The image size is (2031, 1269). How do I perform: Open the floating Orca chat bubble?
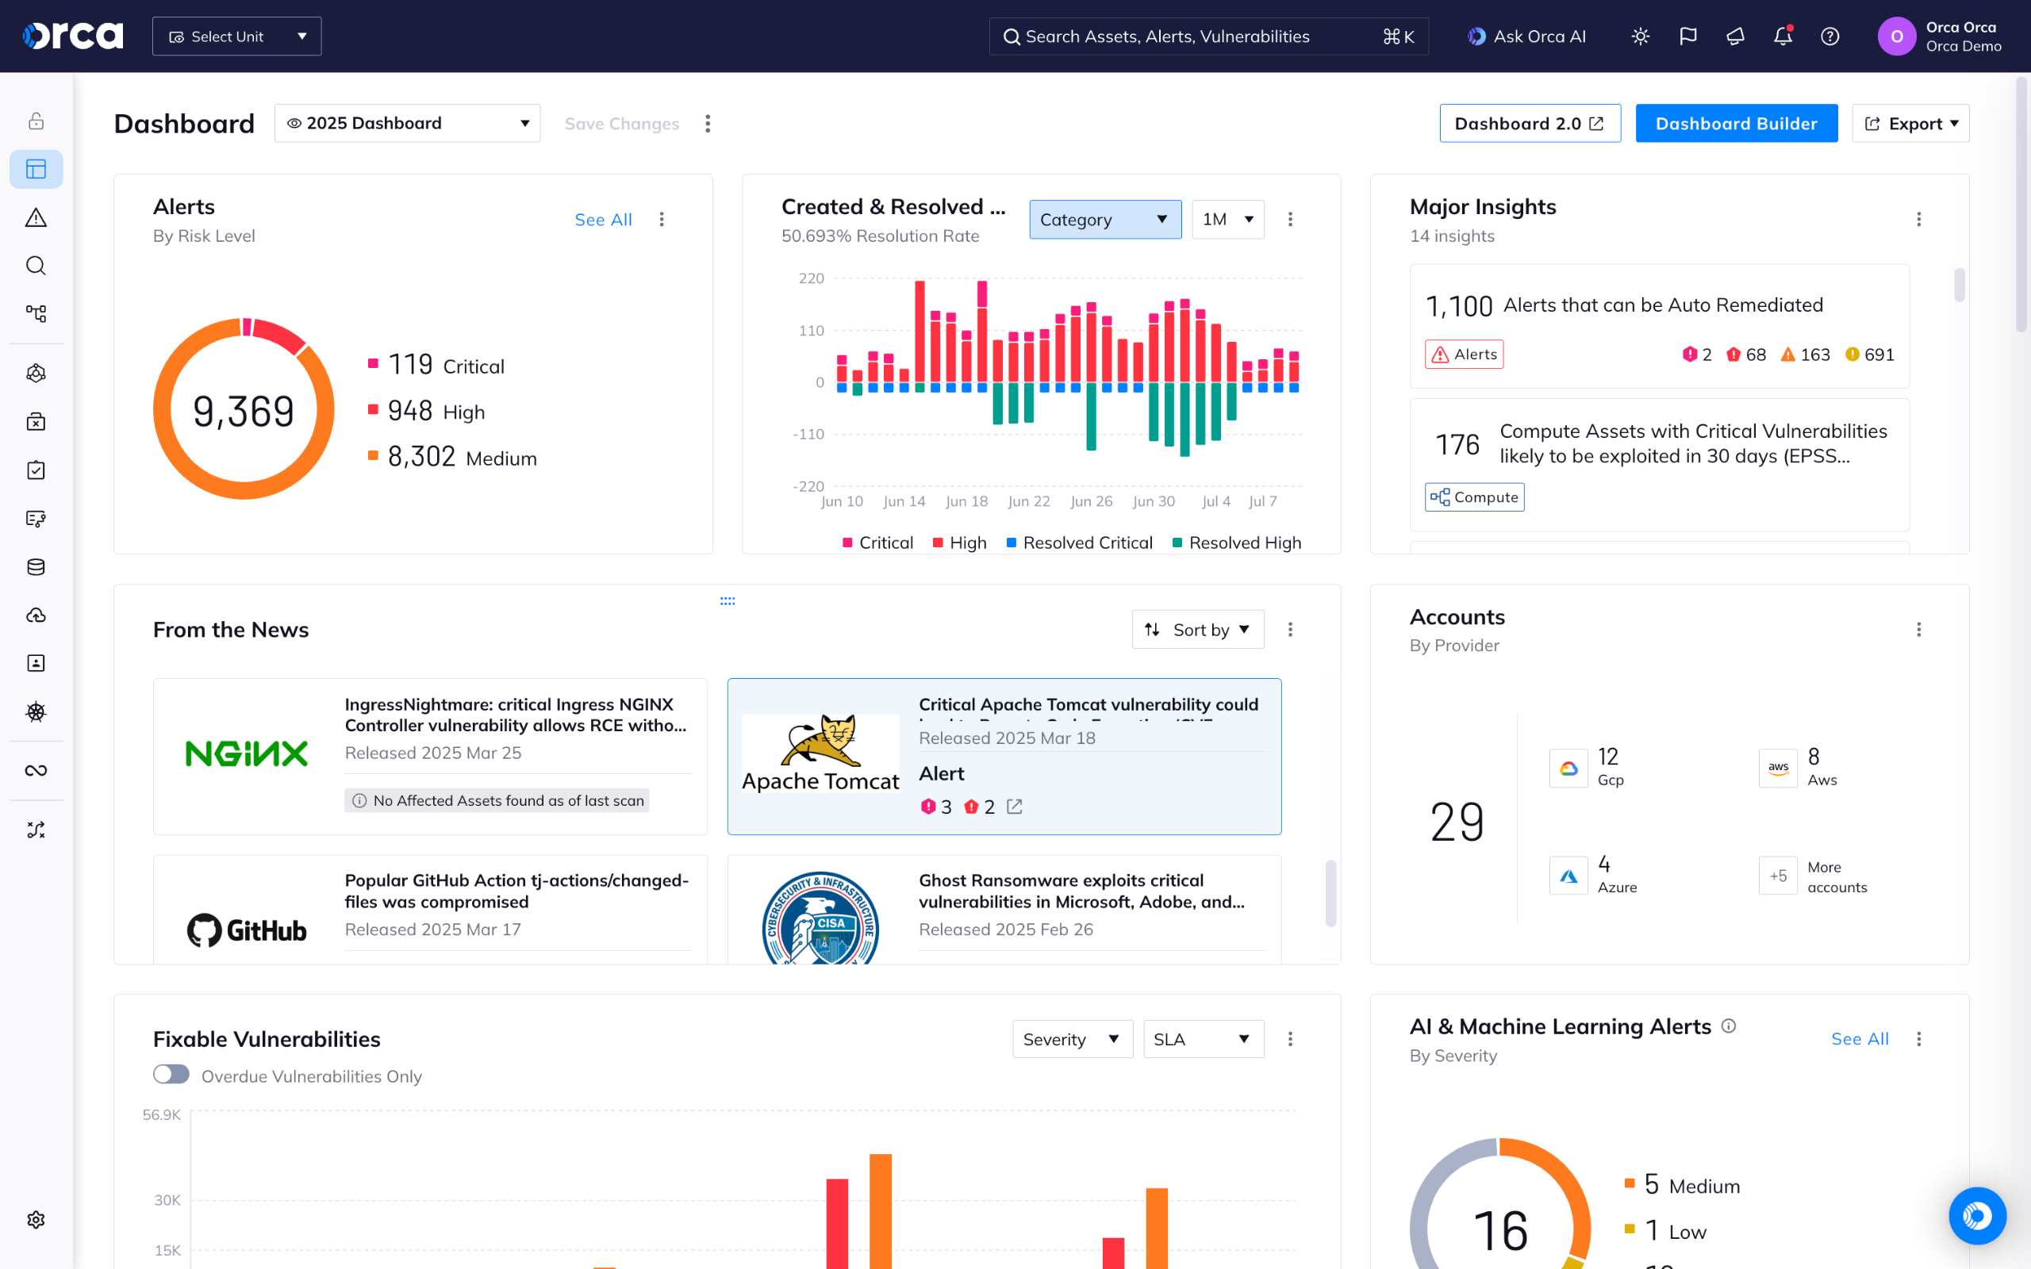(1976, 1214)
